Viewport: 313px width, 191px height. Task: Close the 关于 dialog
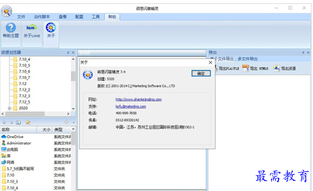click(x=210, y=63)
